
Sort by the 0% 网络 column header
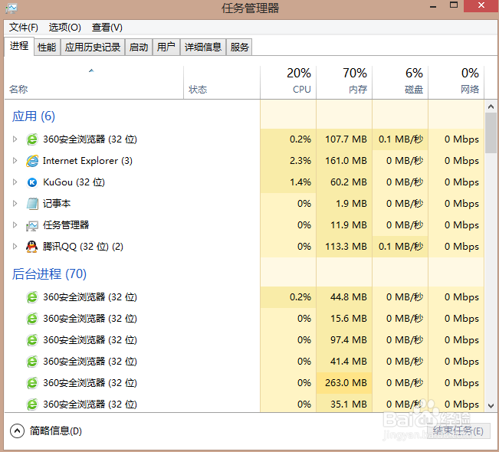coord(456,83)
